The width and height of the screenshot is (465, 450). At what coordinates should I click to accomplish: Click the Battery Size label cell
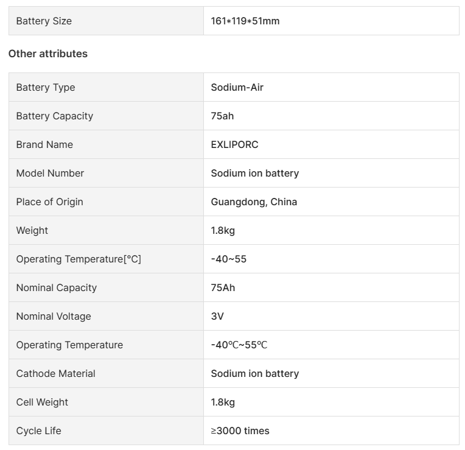[x=44, y=21]
